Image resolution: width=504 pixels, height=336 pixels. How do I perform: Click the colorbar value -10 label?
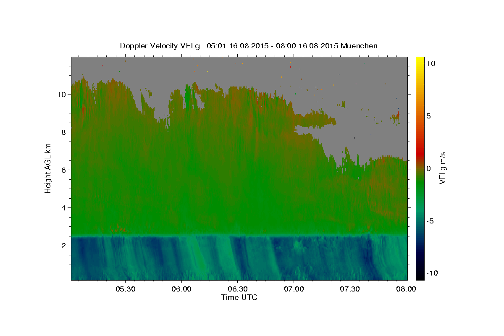[x=432, y=273]
